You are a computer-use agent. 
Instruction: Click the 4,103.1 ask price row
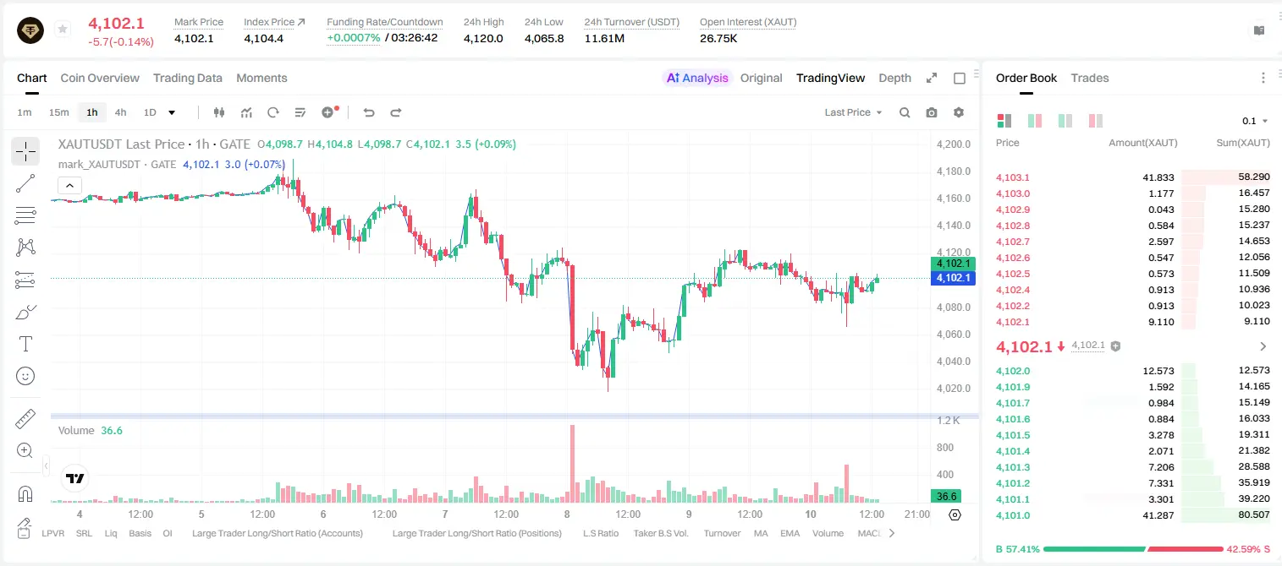pyautogui.click(x=1132, y=177)
